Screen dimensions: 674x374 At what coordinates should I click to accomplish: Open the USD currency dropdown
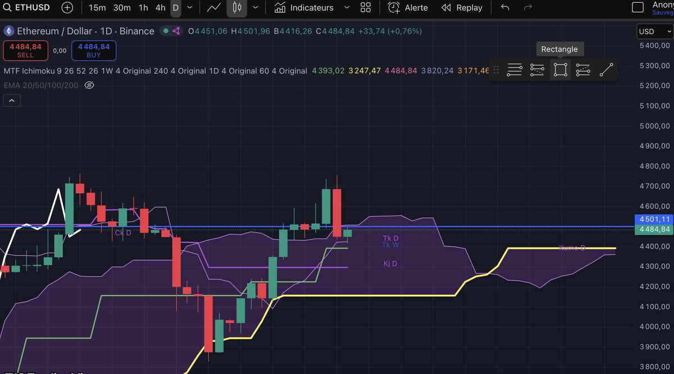pos(654,31)
